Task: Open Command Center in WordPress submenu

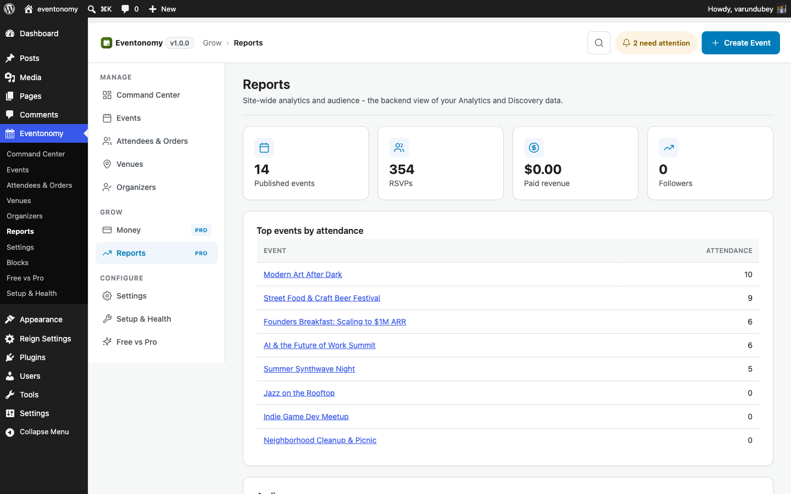Action: click(x=36, y=154)
